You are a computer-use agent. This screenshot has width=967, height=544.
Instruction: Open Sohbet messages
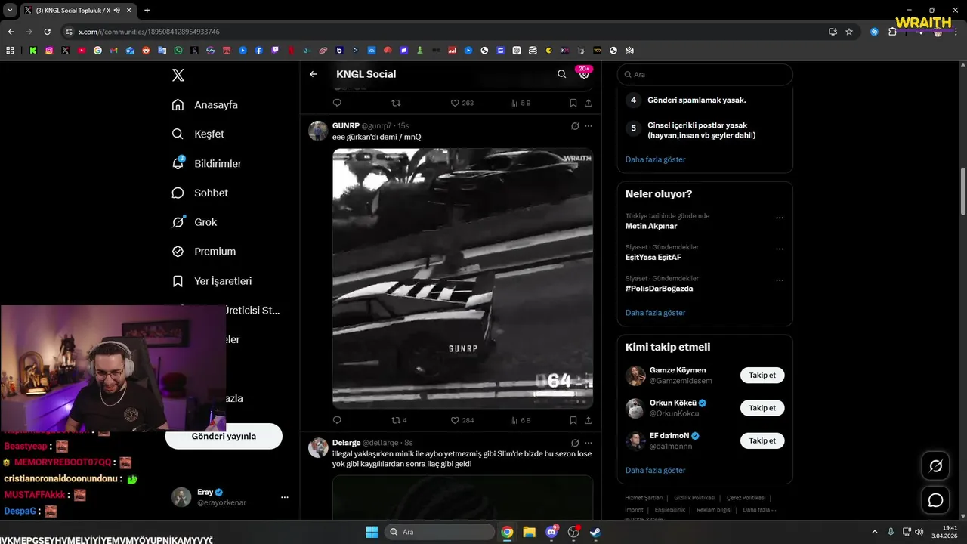(199, 193)
